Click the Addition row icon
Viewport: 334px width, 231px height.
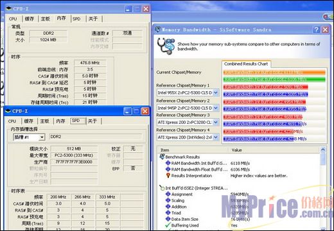[168, 207]
